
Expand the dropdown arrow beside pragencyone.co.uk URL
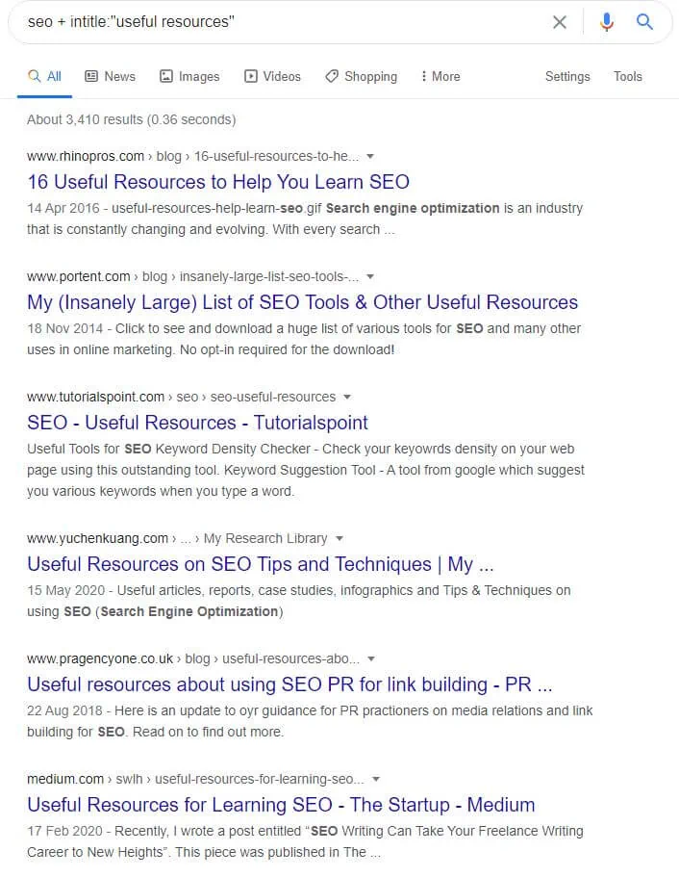pyautogui.click(x=371, y=658)
